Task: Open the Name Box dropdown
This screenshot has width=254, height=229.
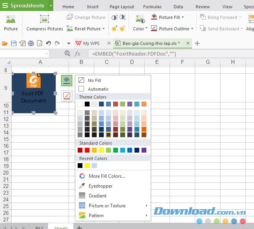Action: pyautogui.click(x=47, y=54)
